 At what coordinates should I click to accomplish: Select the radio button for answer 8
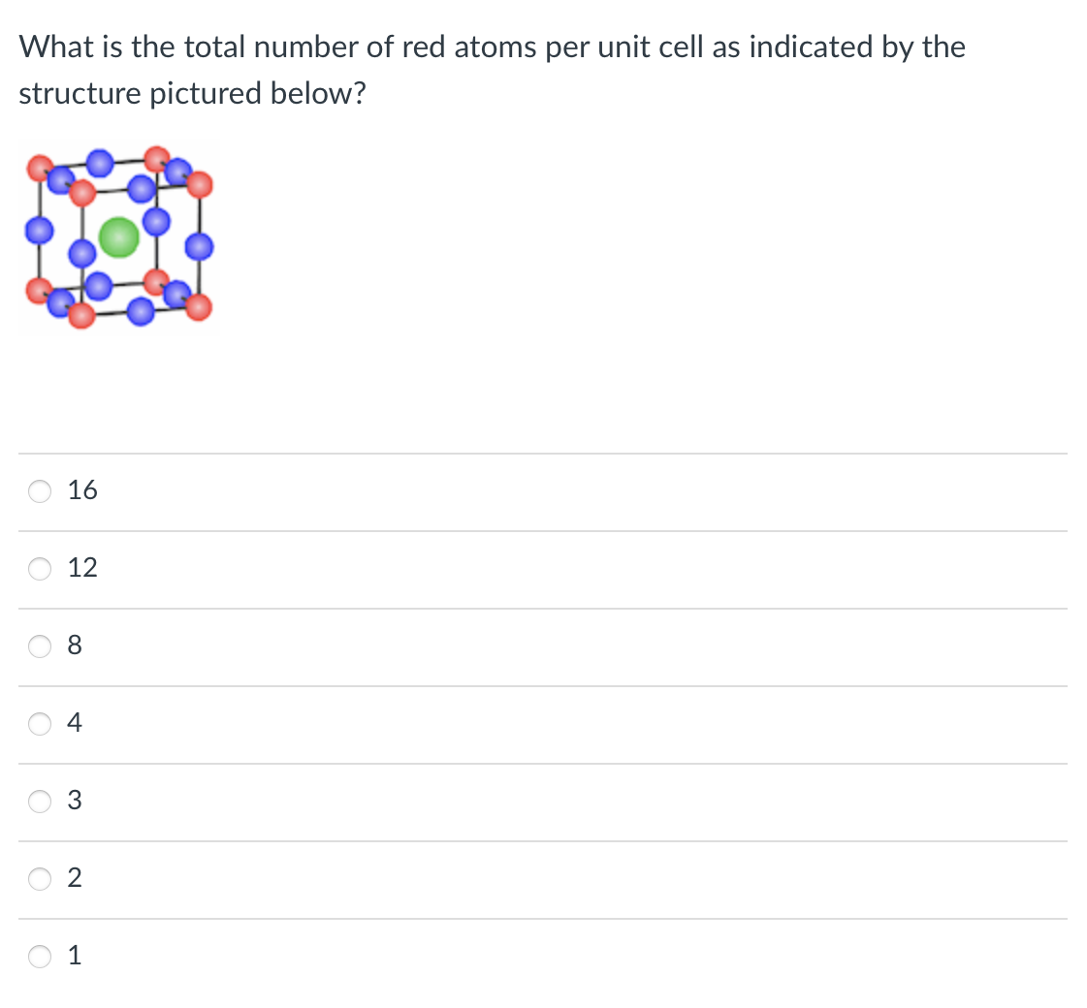click(39, 646)
